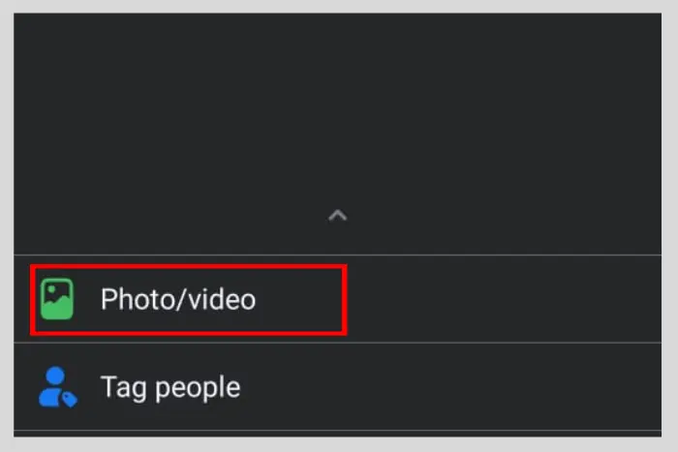Click the blue Tag people person icon
This screenshot has width=678, height=452.
click(x=57, y=387)
